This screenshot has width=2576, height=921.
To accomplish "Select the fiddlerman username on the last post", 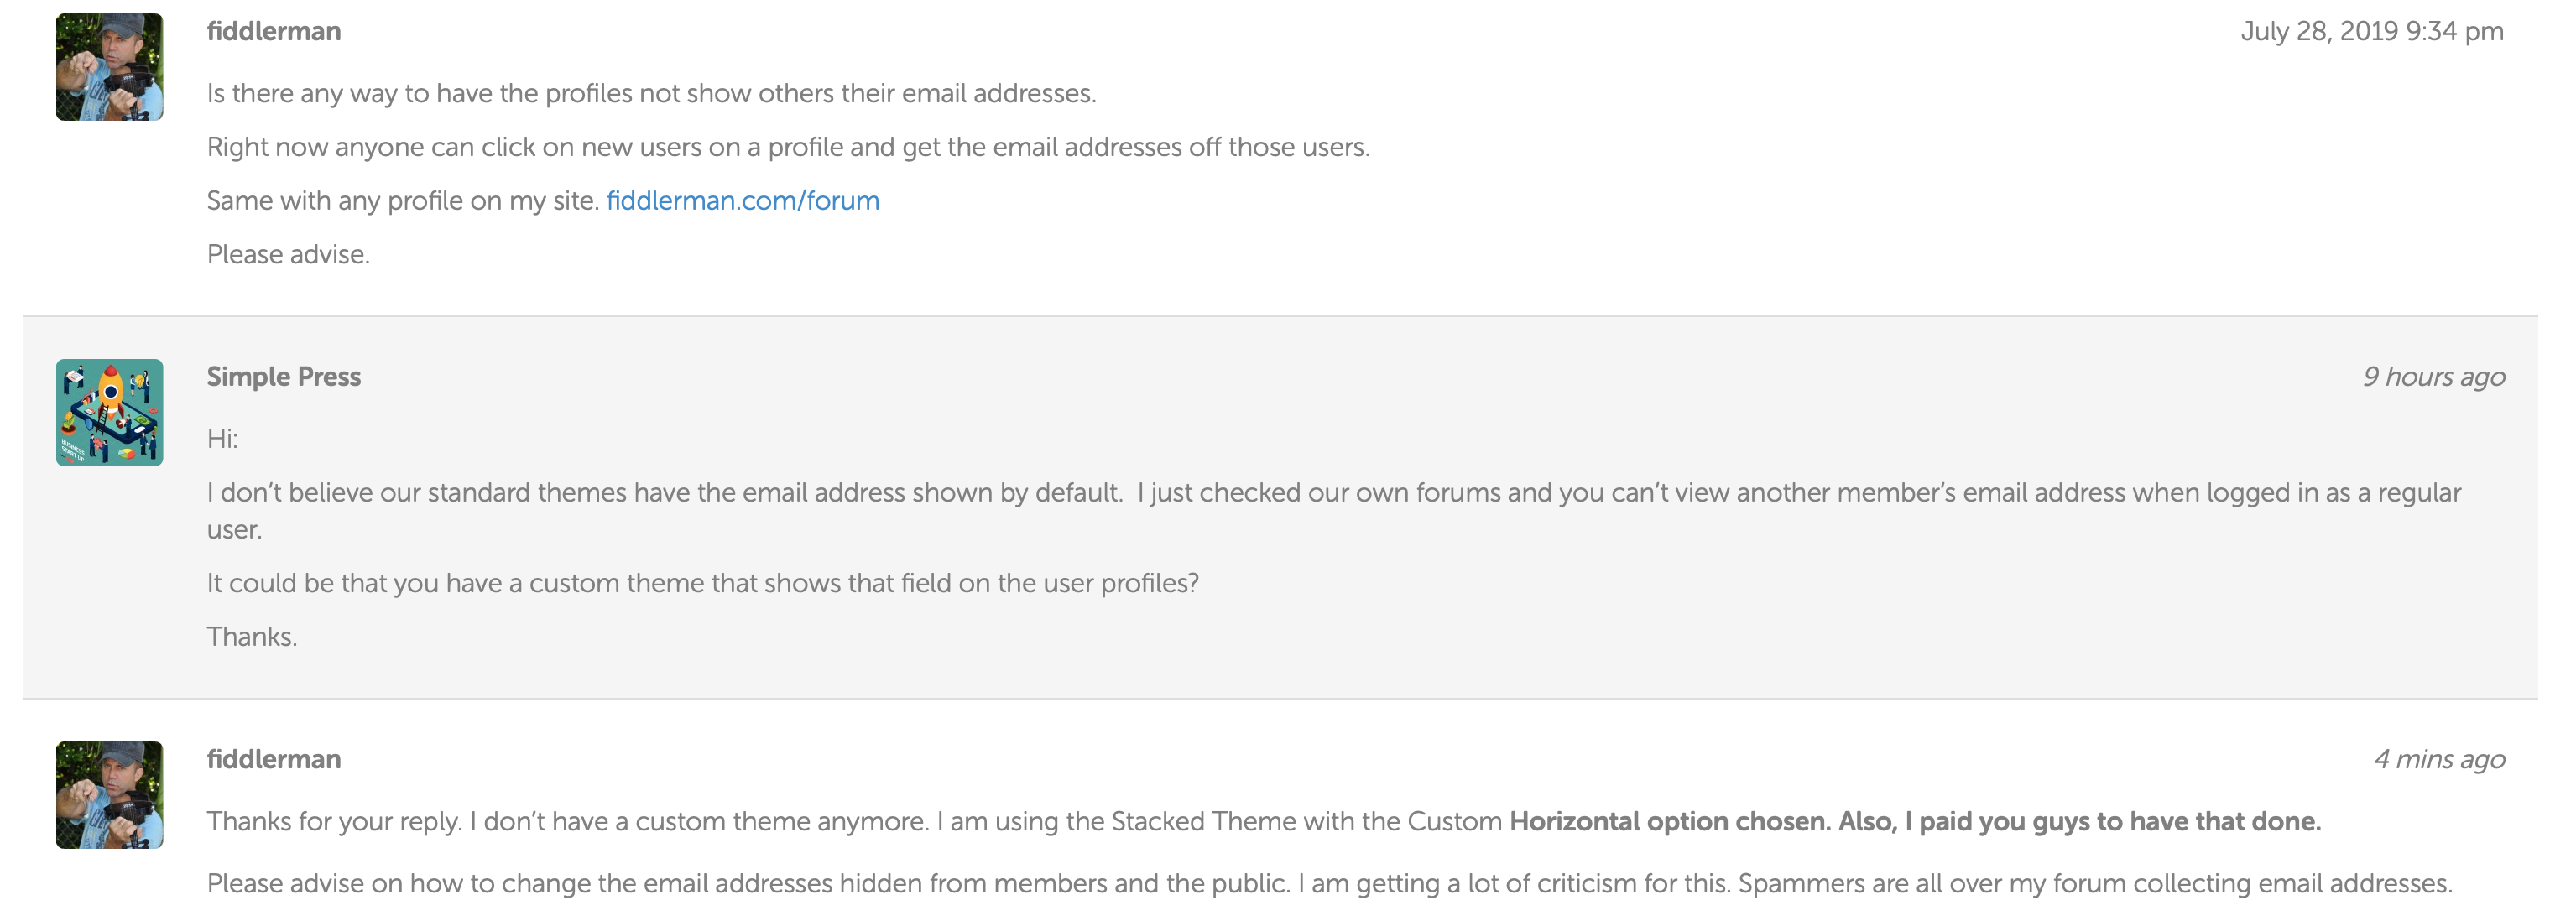I will point(274,760).
